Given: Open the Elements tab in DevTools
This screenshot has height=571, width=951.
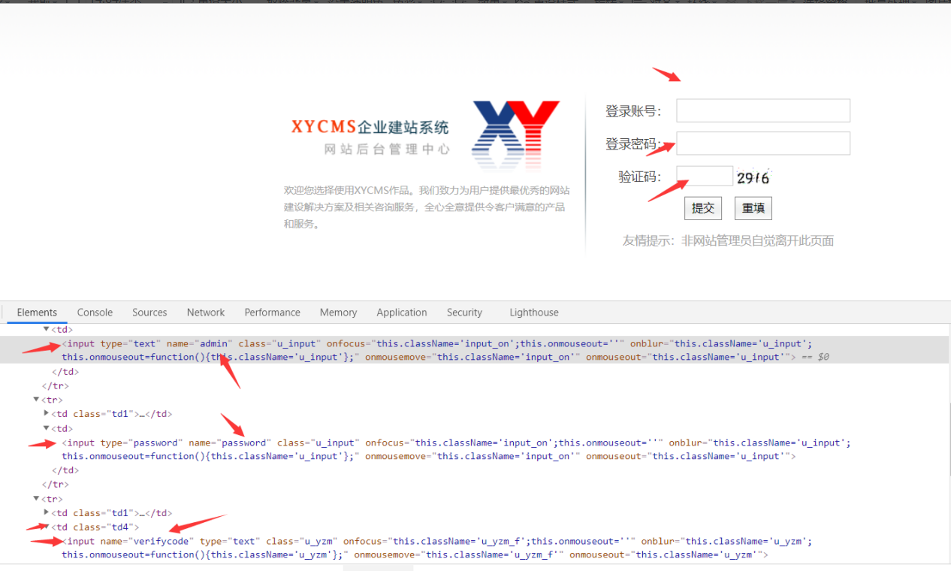Looking at the screenshot, I should click(x=37, y=313).
